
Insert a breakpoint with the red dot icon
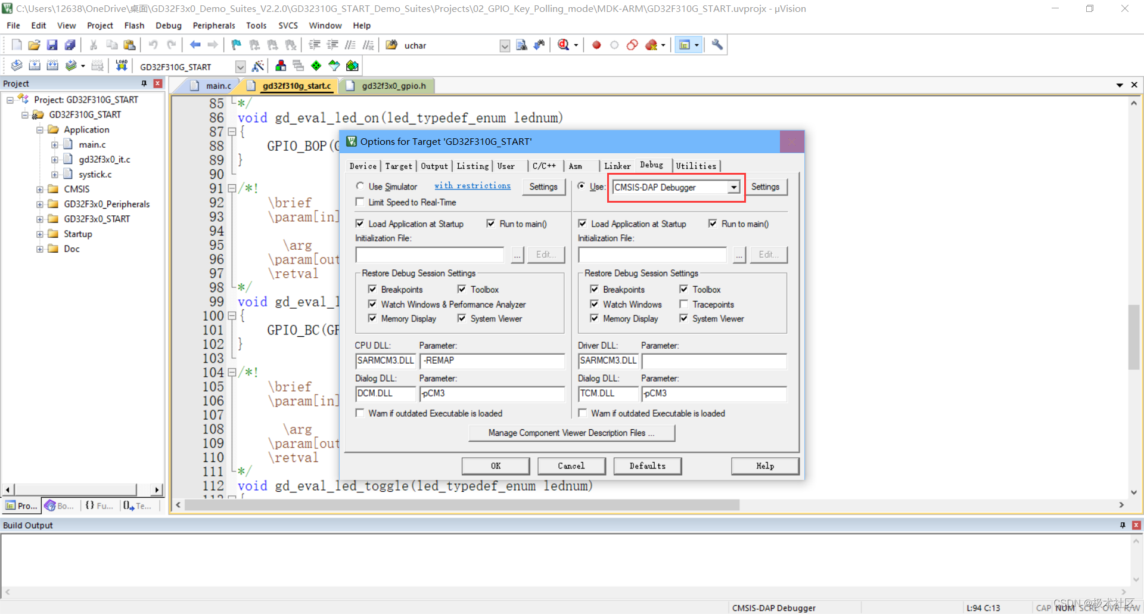pos(596,45)
